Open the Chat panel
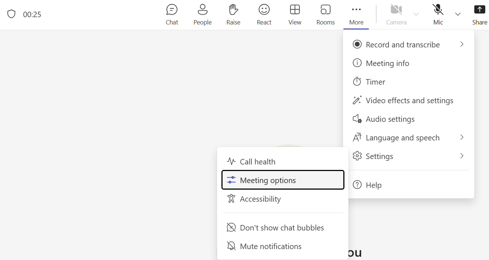Viewport: 489px width, 260px height. [x=172, y=15]
